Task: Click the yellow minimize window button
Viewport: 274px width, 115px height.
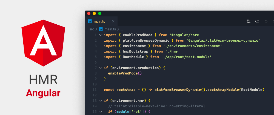Action: (x=94, y=13)
